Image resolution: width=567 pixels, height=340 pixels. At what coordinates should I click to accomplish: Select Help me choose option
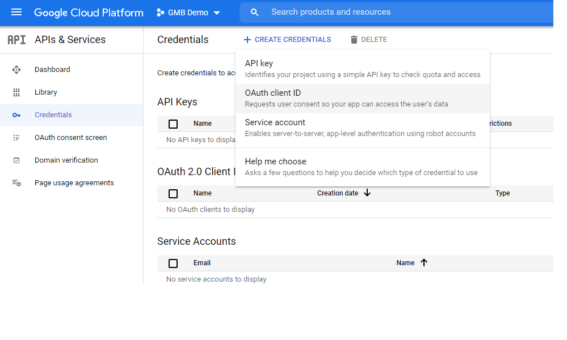point(363,167)
